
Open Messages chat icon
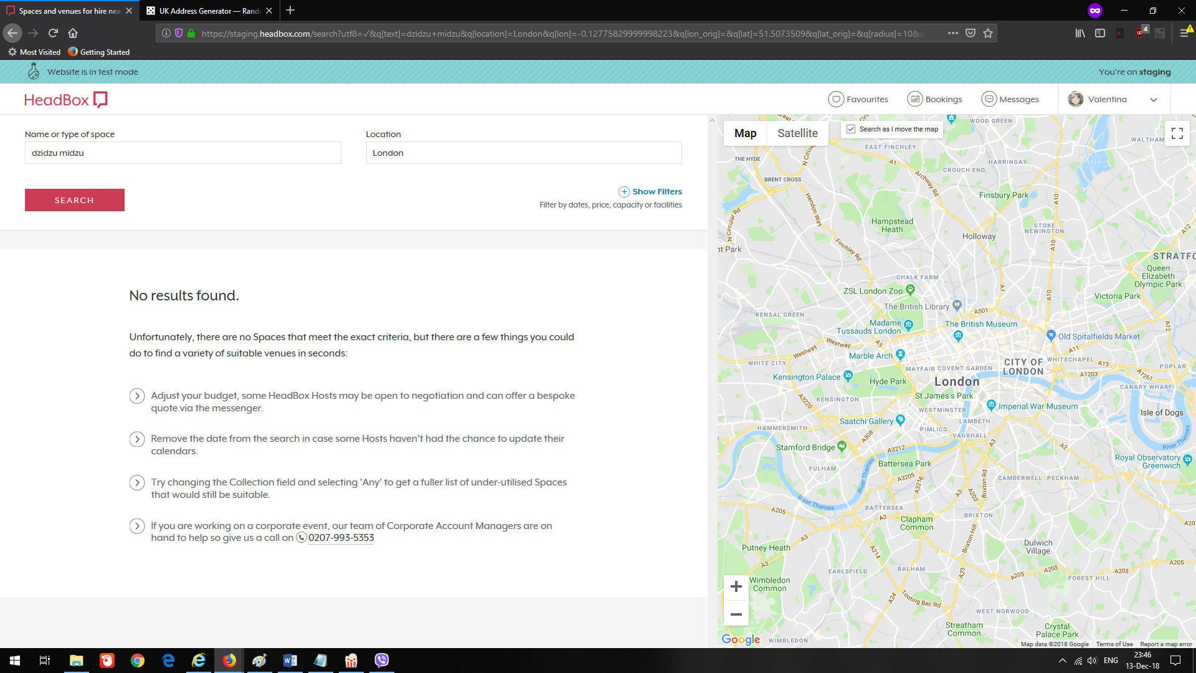coord(989,99)
